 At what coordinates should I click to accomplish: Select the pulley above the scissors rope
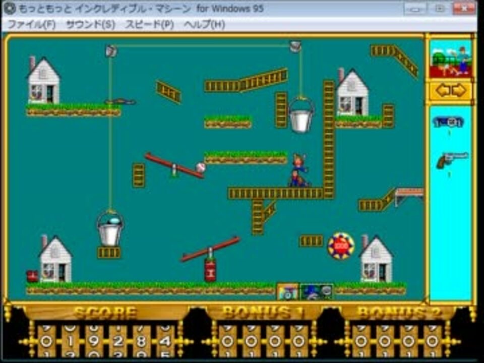tap(111, 50)
